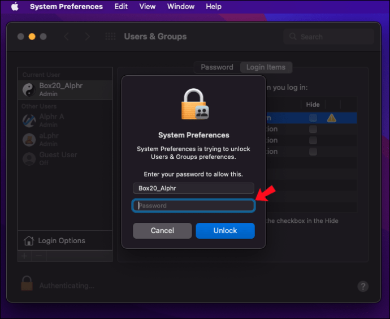Click the 'System Preferences' dialog heading

point(194,135)
